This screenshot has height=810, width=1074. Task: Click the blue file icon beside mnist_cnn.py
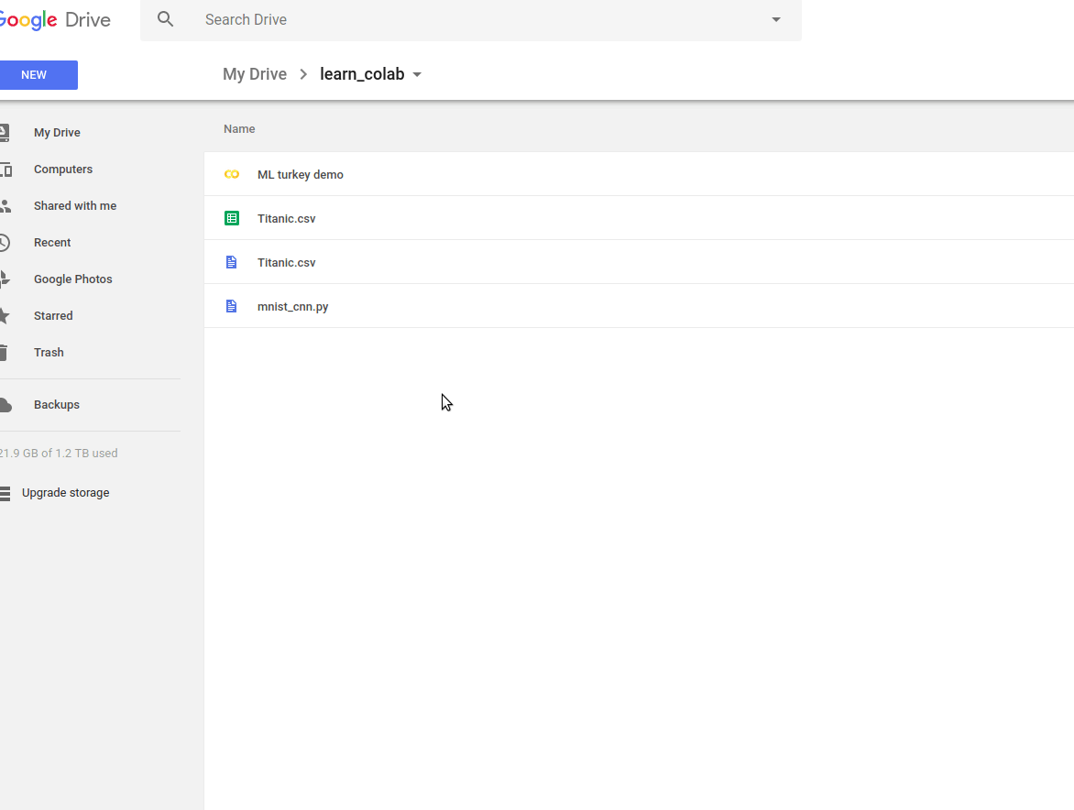pos(231,306)
